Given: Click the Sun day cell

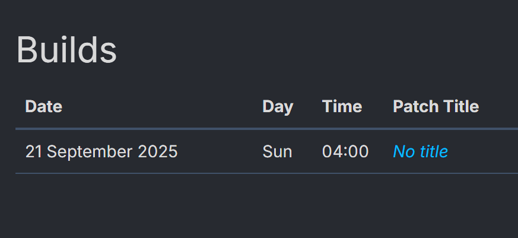Looking at the screenshot, I should point(277,152).
